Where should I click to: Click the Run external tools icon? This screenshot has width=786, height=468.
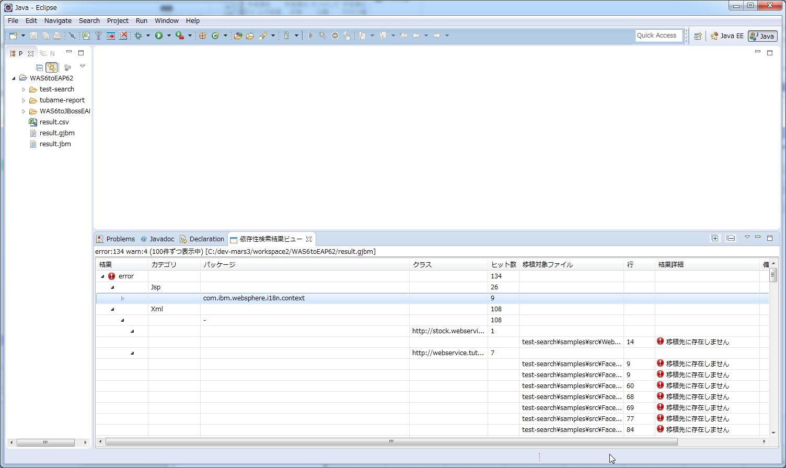tap(179, 36)
